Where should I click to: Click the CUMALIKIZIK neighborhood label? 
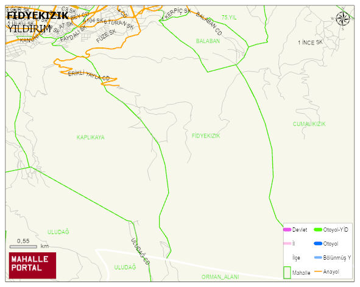tap(309, 124)
